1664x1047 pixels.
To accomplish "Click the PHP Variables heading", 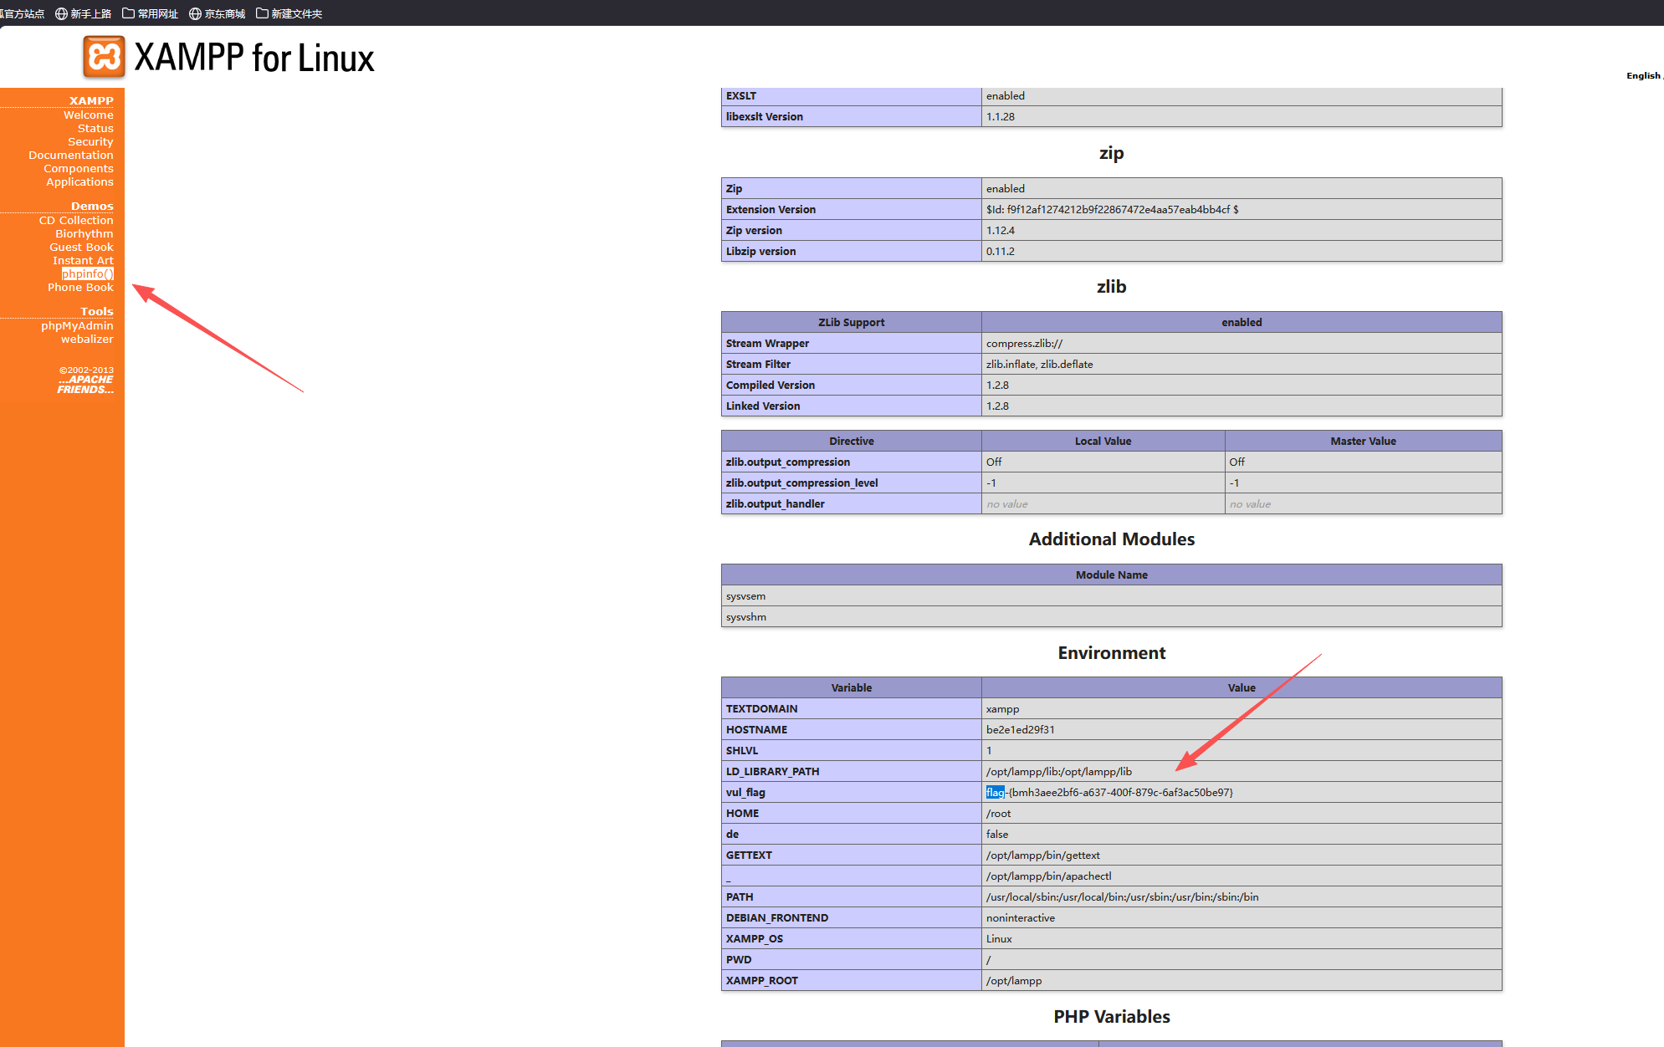I will click(x=1111, y=1016).
